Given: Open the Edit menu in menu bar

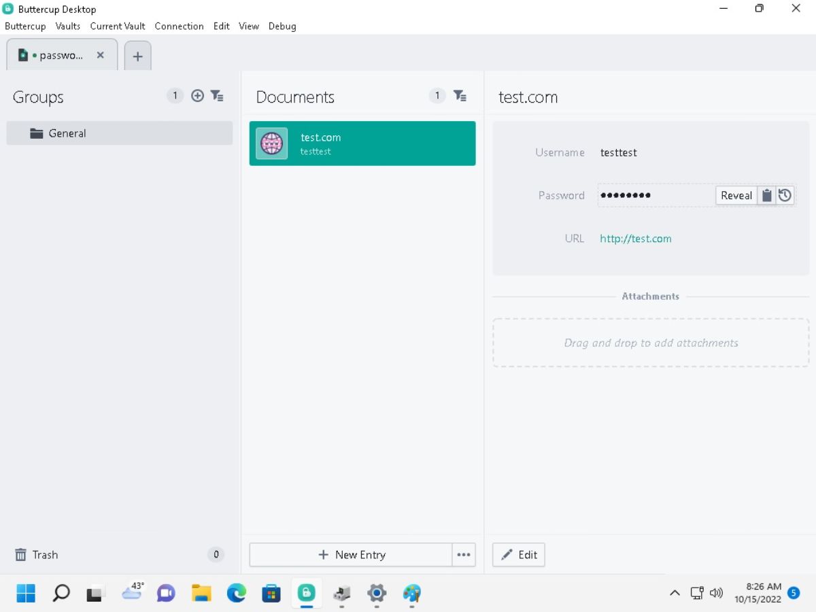Looking at the screenshot, I should click(x=221, y=26).
